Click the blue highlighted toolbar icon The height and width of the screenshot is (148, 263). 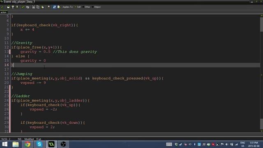coord(54,7)
